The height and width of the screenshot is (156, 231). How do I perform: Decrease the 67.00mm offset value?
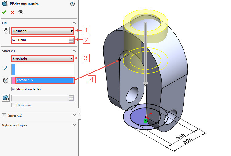tap(71, 41)
